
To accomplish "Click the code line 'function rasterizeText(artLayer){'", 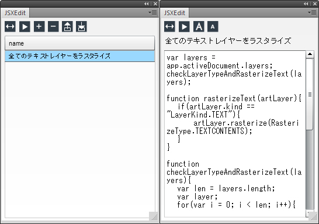I will [234, 99].
